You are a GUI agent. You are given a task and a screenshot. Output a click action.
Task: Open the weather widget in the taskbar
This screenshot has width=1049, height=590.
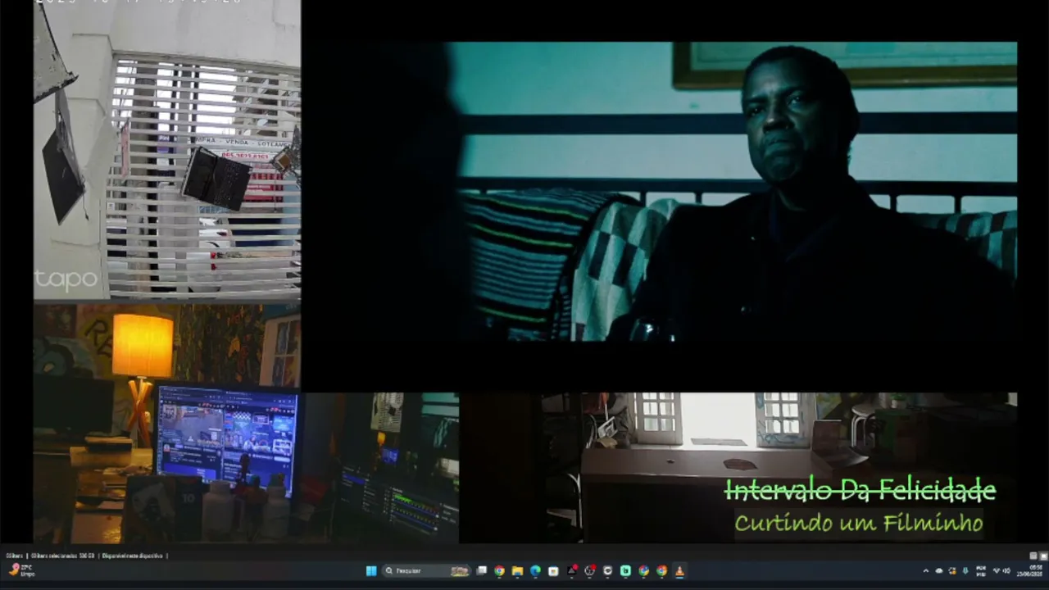point(22,571)
